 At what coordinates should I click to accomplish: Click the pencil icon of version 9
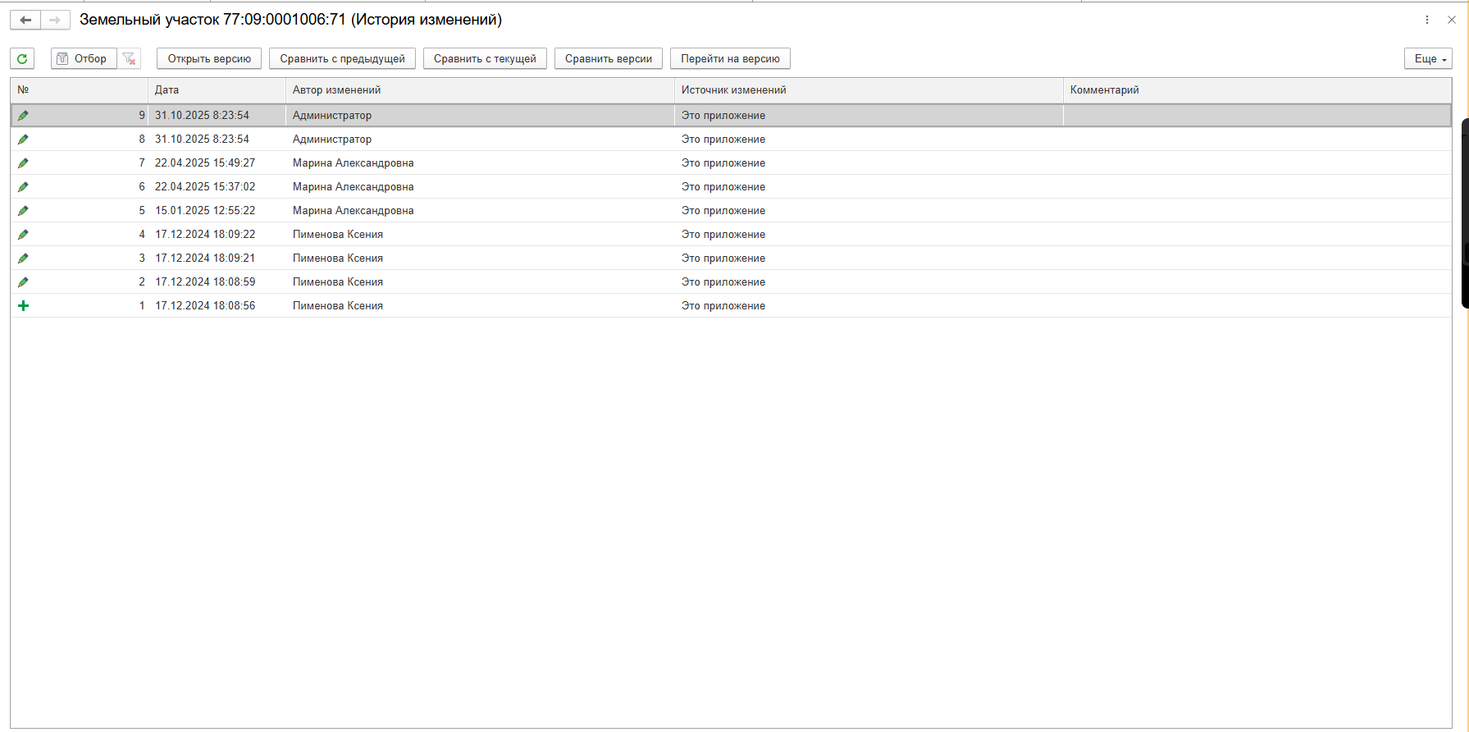(x=23, y=116)
